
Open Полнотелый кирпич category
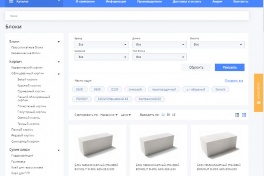pyautogui.click(x=32, y=106)
